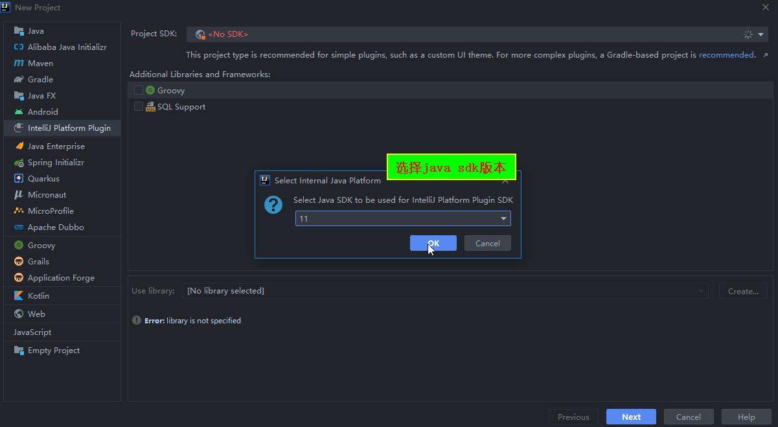Choose the Apache Dubbo icon

pyautogui.click(x=19, y=227)
